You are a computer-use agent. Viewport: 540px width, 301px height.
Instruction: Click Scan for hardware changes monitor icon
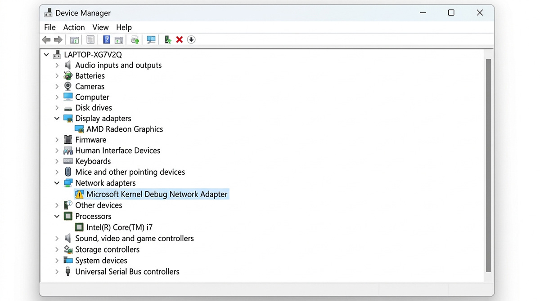(x=151, y=40)
